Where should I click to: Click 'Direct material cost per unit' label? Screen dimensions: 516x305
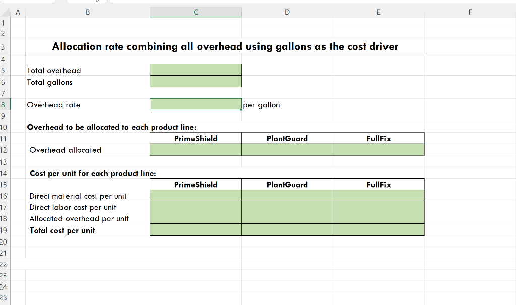(x=78, y=196)
